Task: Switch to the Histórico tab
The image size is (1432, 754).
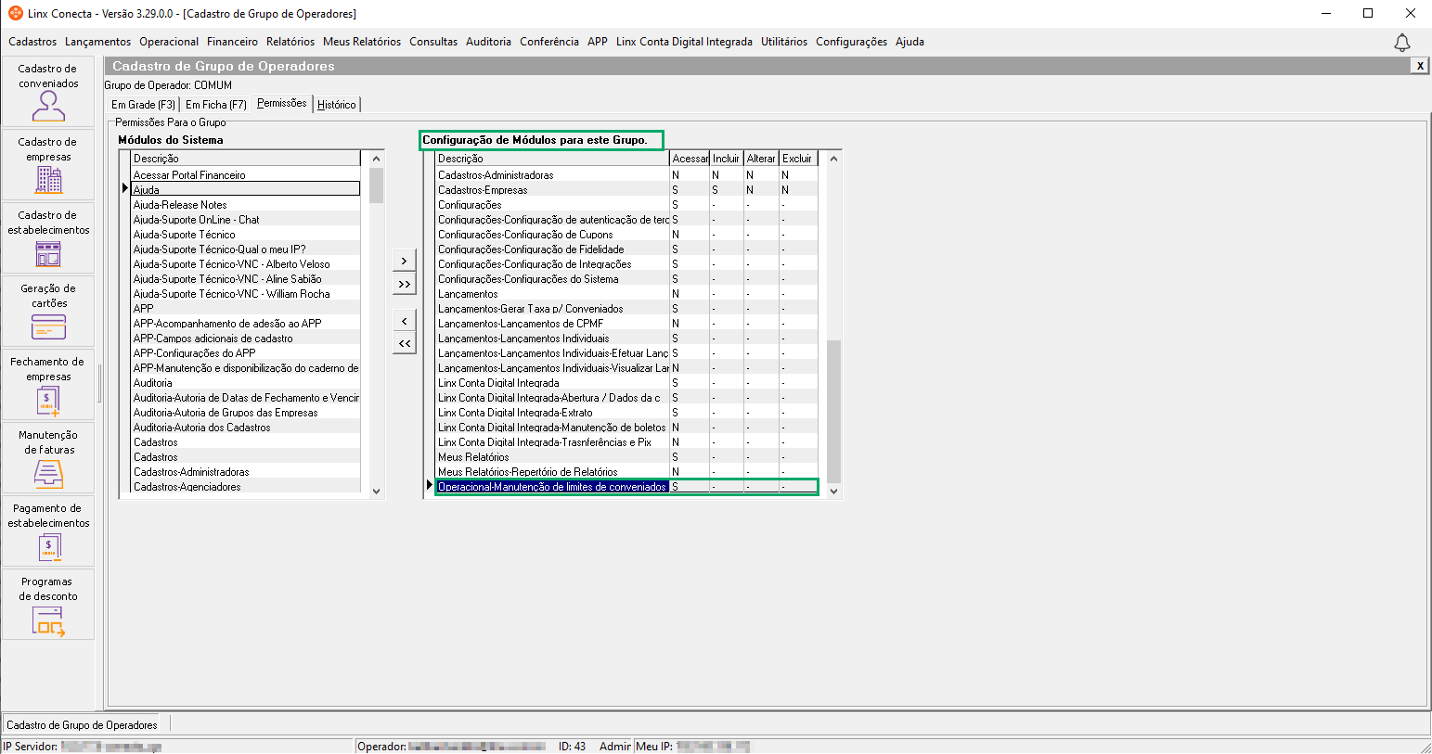Action: [x=336, y=105]
